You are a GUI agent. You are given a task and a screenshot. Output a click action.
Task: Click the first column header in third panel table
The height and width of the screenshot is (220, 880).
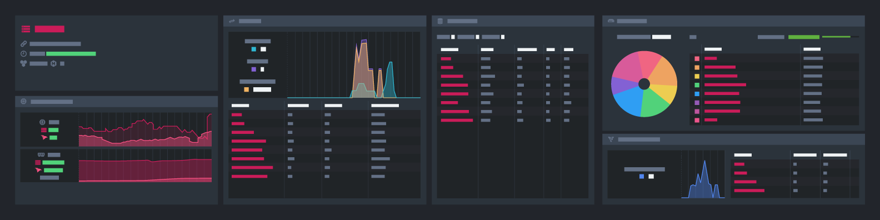click(449, 49)
